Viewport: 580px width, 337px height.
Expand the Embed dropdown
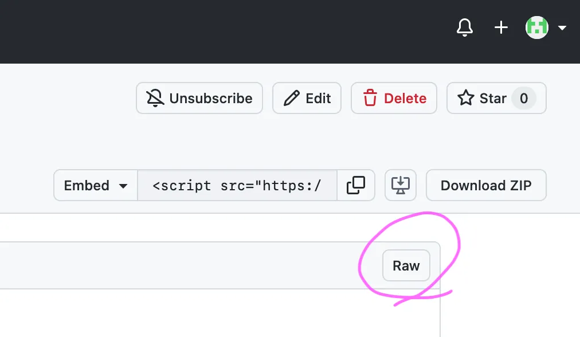(x=96, y=185)
